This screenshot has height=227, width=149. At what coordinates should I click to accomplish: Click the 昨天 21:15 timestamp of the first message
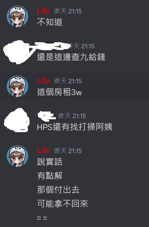point(68,11)
